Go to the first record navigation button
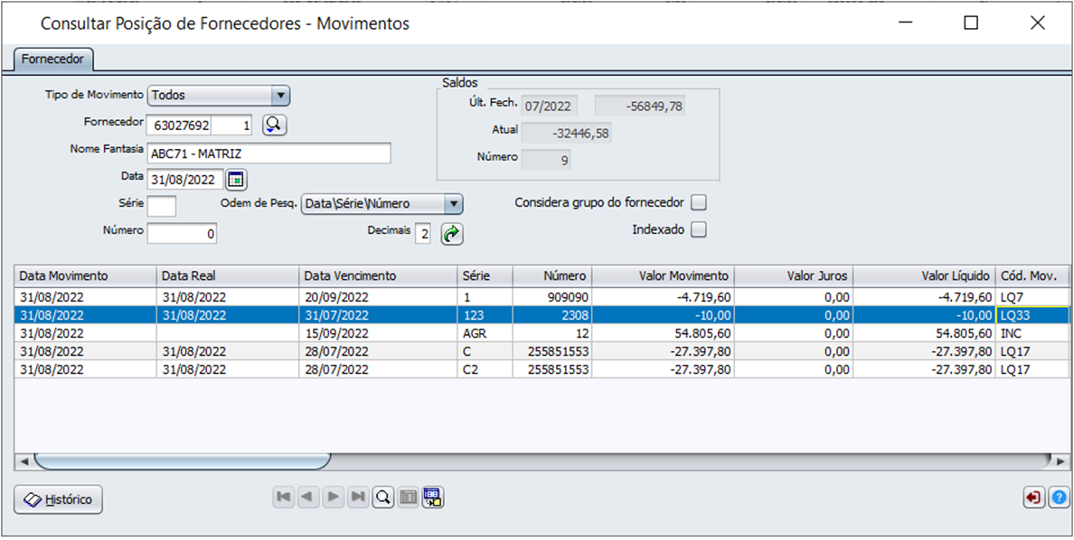 (x=282, y=498)
